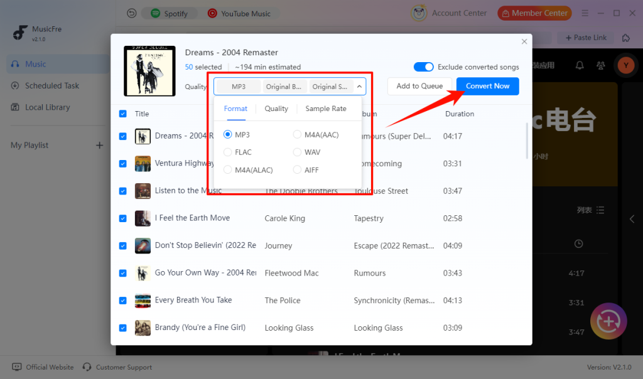Click the Duration column header
Viewport: 643px width, 379px height.
(x=460, y=114)
